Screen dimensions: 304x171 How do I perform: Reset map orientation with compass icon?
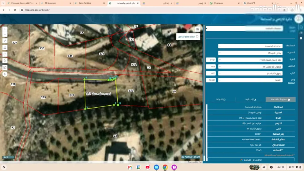(5, 74)
